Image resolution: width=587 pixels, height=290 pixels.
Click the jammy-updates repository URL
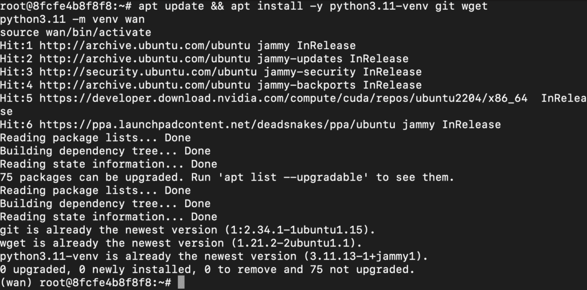[x=144, y=59]
